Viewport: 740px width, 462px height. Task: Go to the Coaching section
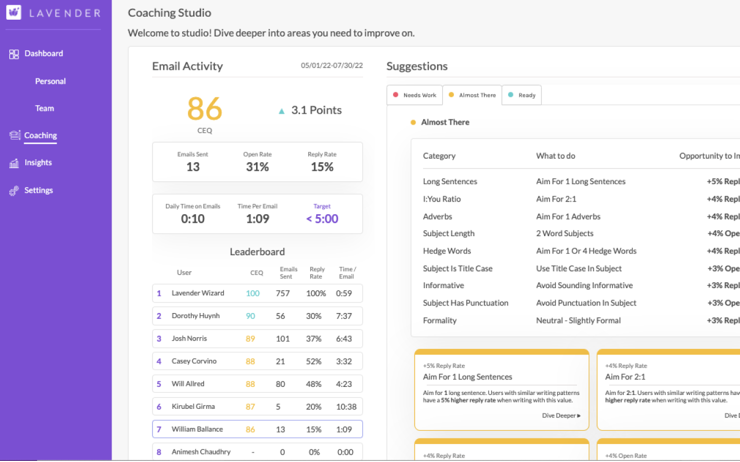pyautogui.click(x=40, y=135)
